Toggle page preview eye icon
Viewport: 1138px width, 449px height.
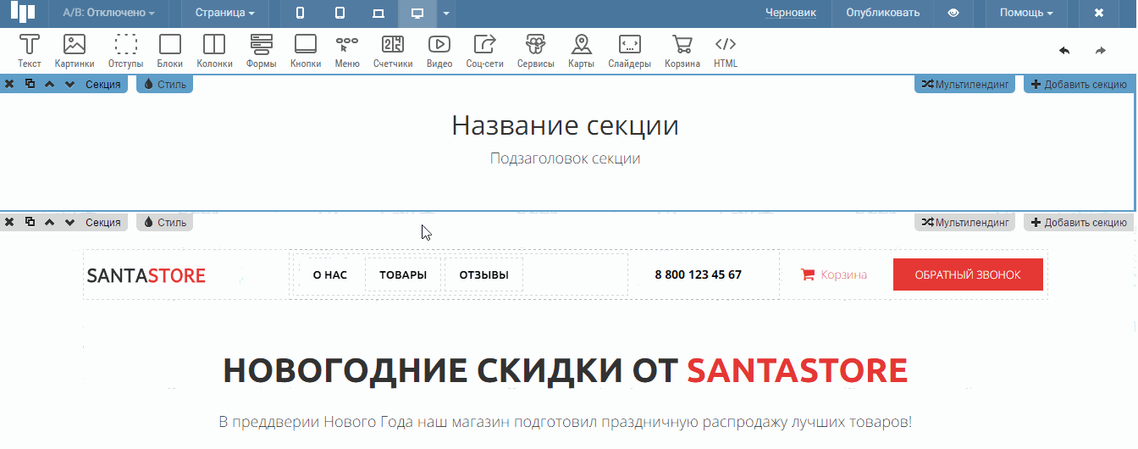coord(953,14)
